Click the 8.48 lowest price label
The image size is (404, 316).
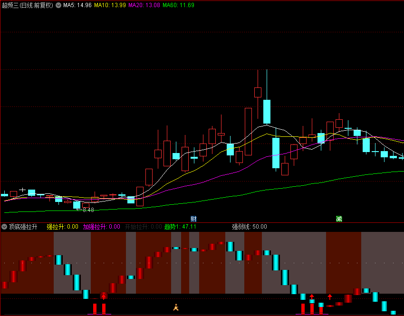coord(88,210)
